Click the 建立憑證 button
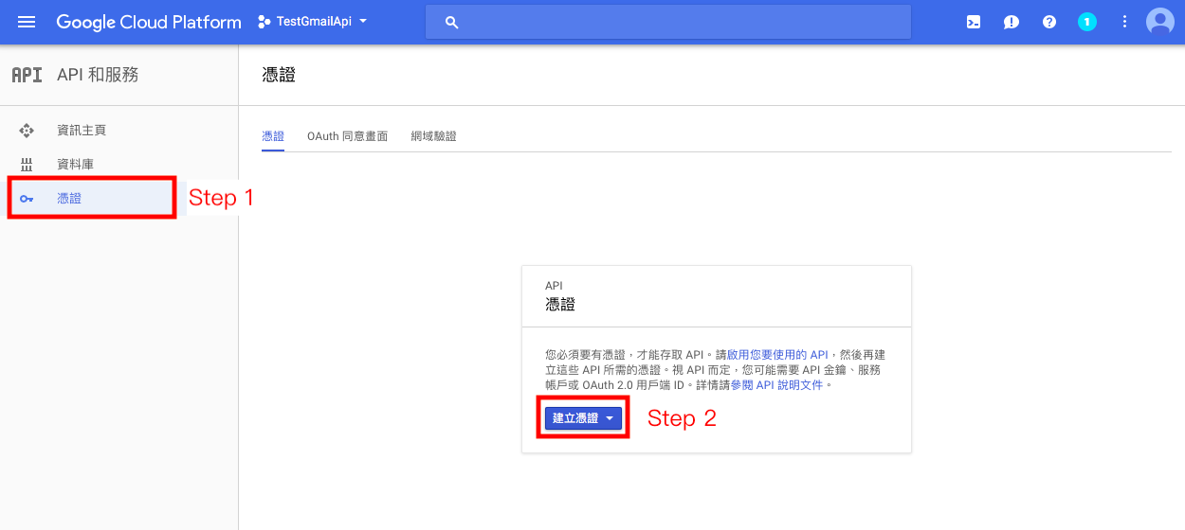 coord(583,417)
